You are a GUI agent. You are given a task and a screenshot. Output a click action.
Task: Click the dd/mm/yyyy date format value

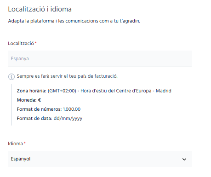point(68,119)
